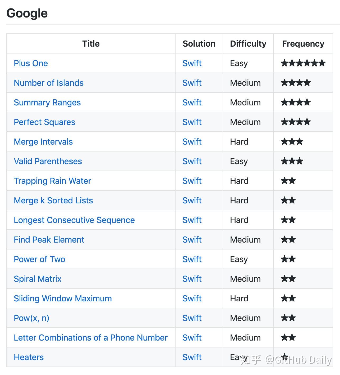
Task: Select the Trapping Rain Water link
Action: [x=52, y=181]
